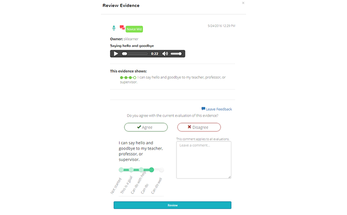Close the Review Evidence dialog
The height and width of the screenshot is (215, 347).
243,3
